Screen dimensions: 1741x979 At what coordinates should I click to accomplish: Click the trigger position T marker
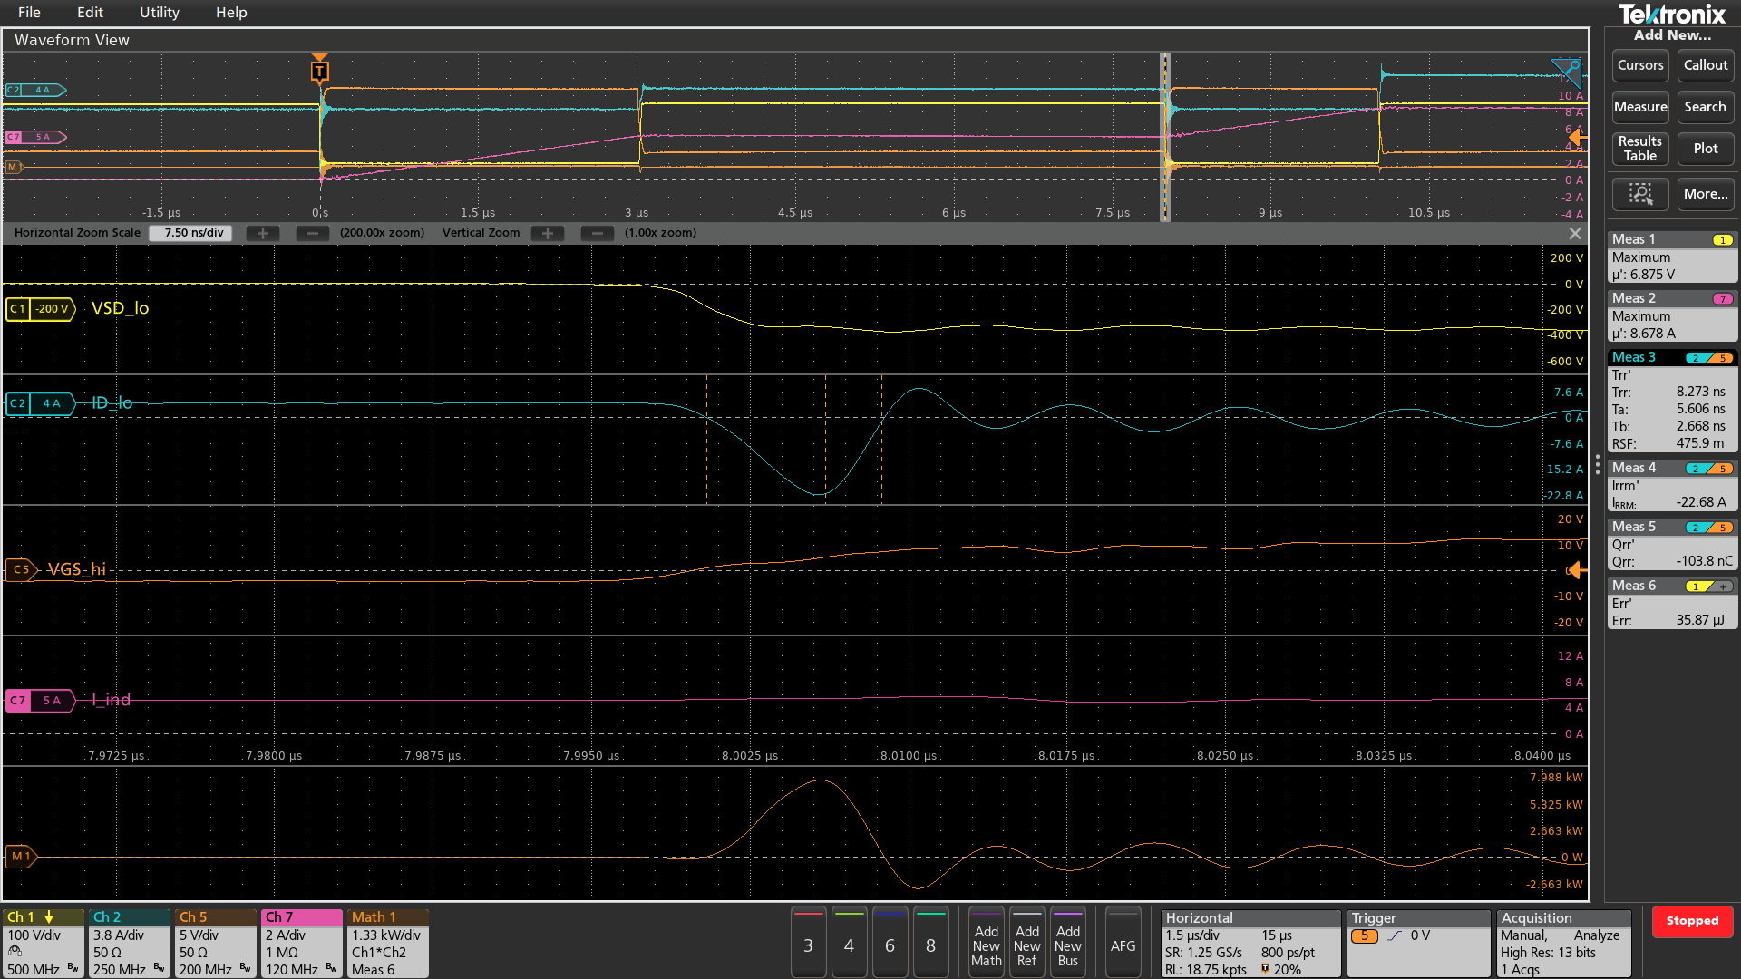[x=319, y=70]
